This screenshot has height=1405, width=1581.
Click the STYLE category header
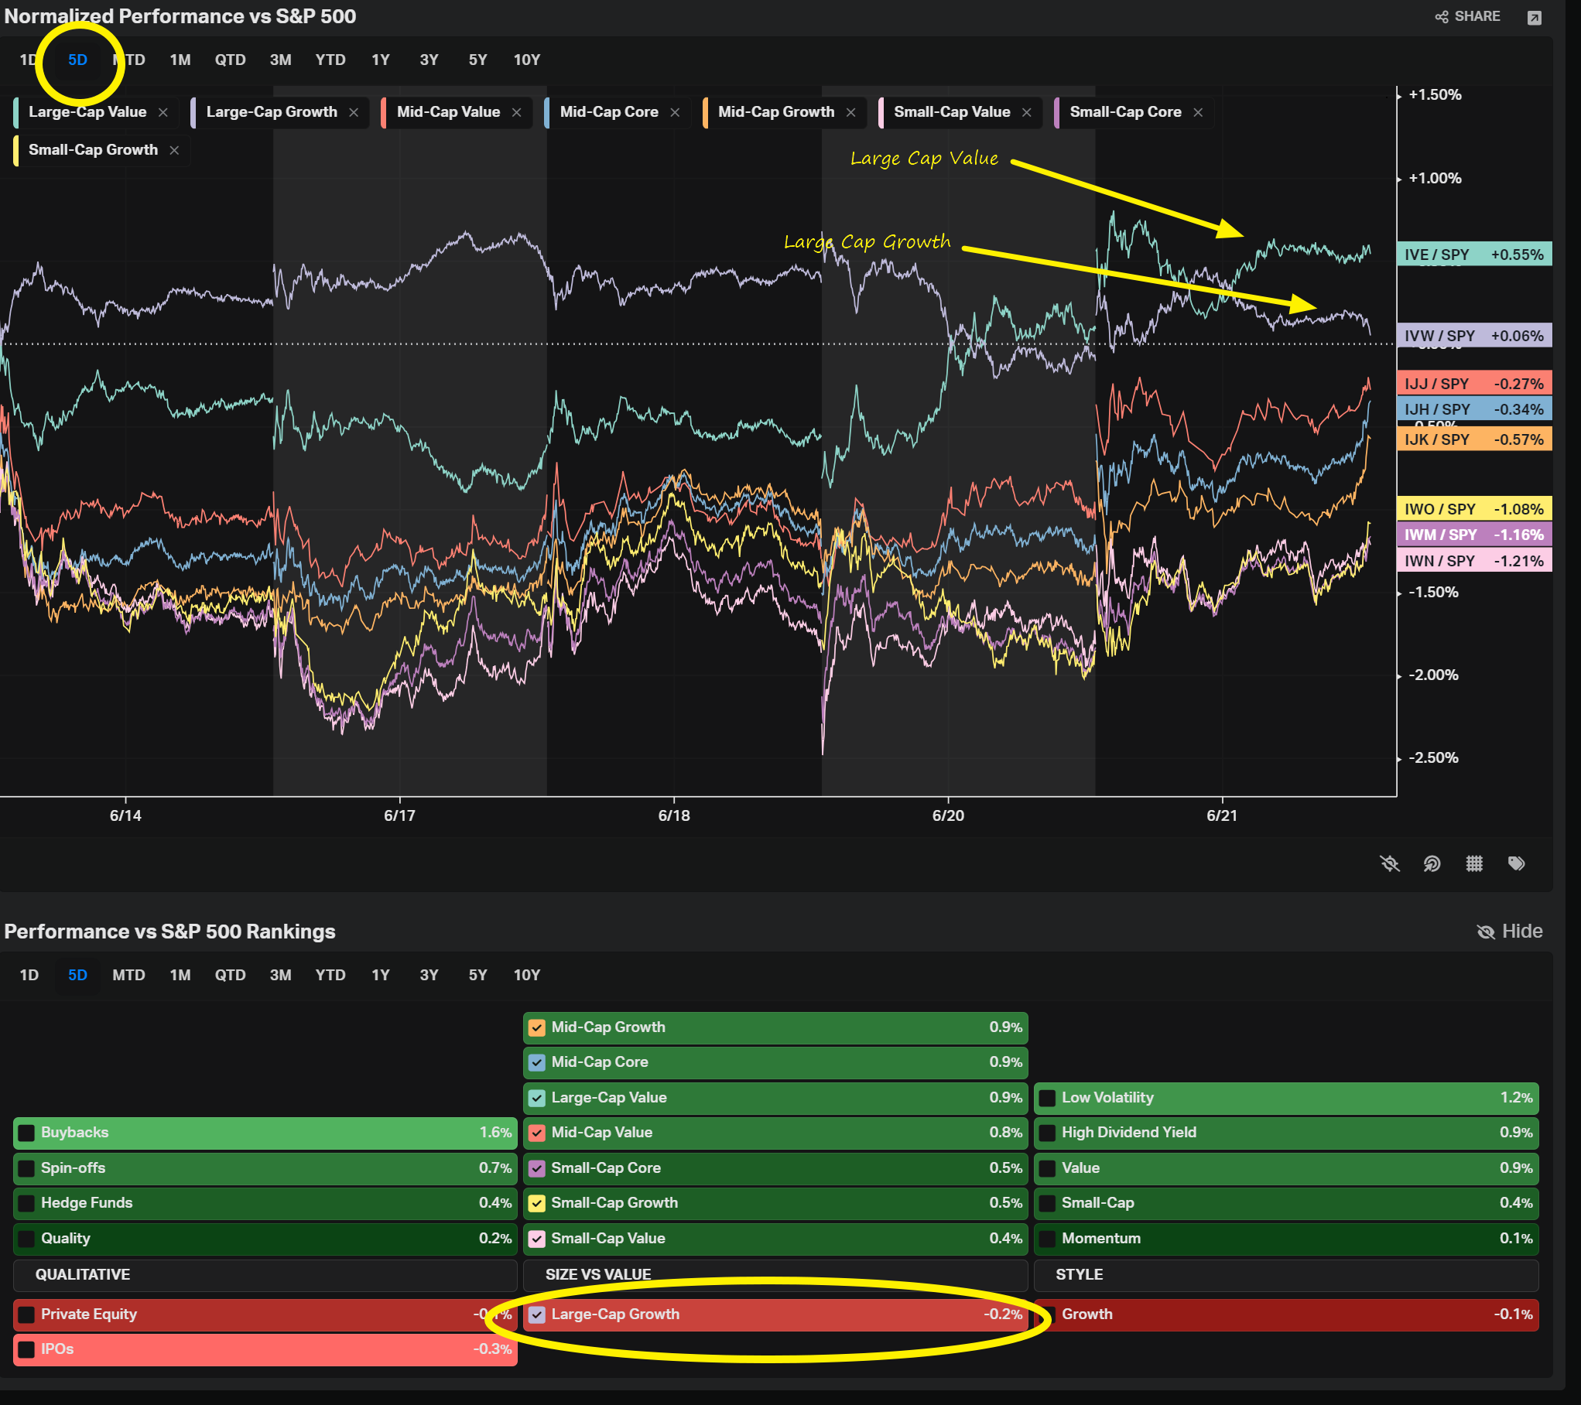click(1286, 1275)
